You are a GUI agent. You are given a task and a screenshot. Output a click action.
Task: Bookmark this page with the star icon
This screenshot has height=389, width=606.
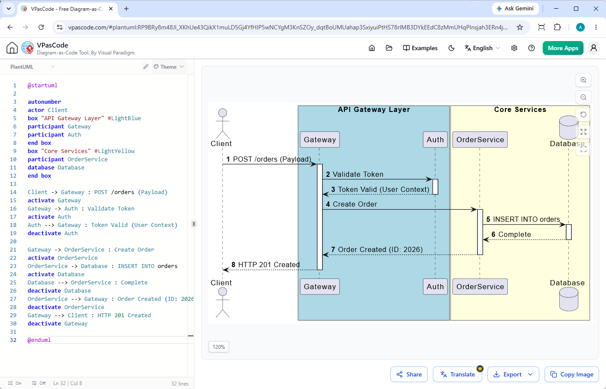(520, 27)
